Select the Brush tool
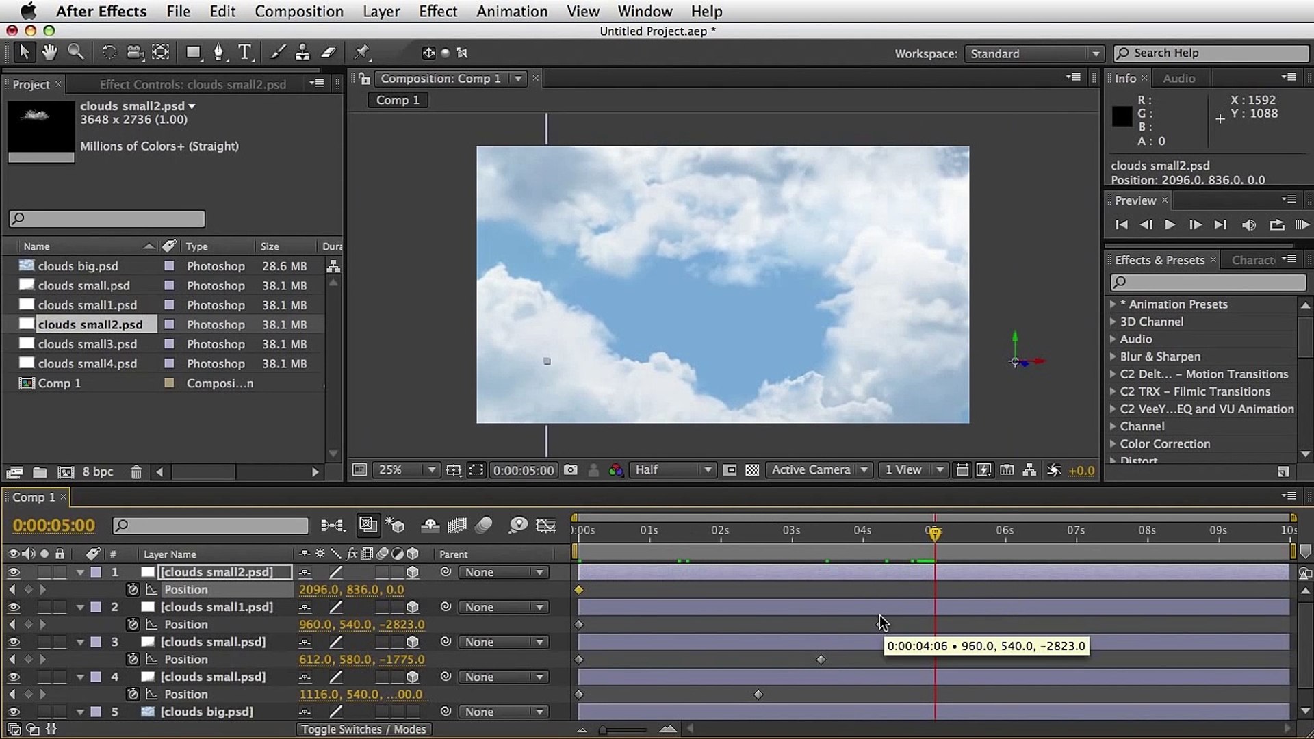 278,53
